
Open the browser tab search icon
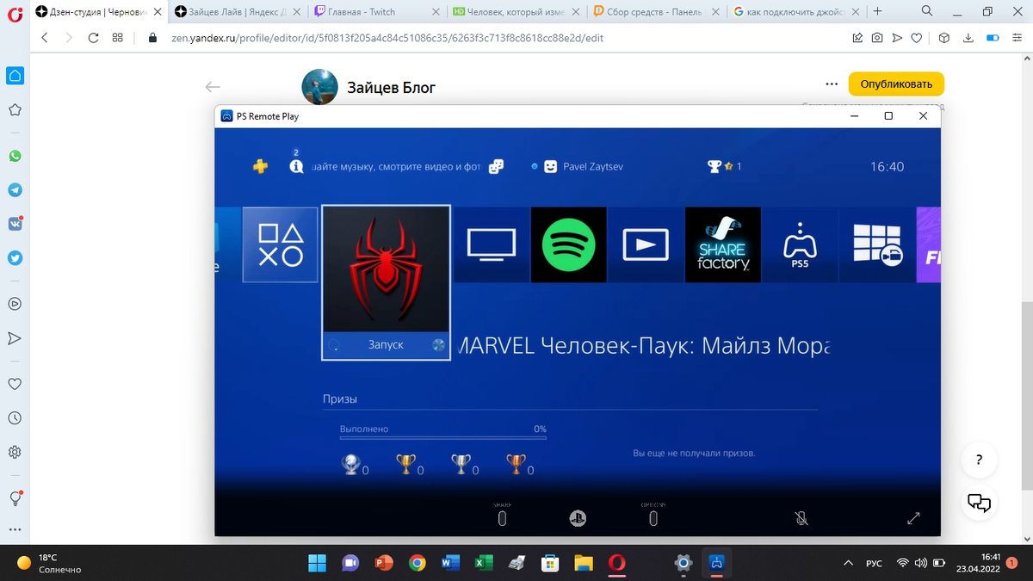[926, 11]
